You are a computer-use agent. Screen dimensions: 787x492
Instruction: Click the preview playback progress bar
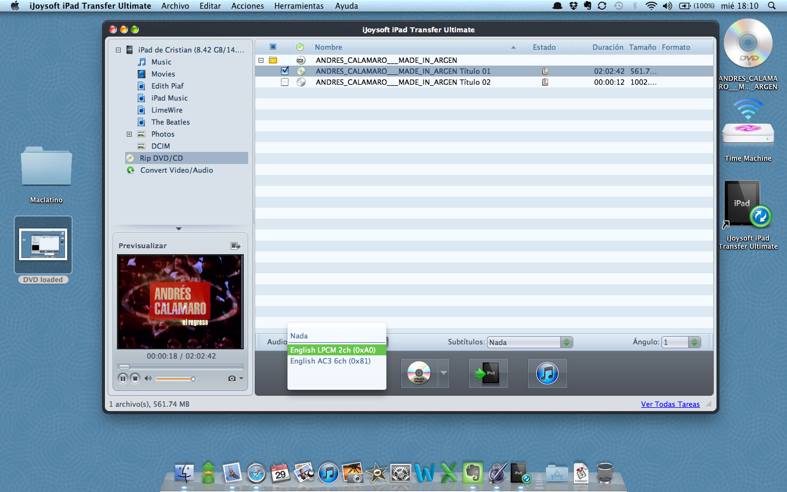coord(180,367)
